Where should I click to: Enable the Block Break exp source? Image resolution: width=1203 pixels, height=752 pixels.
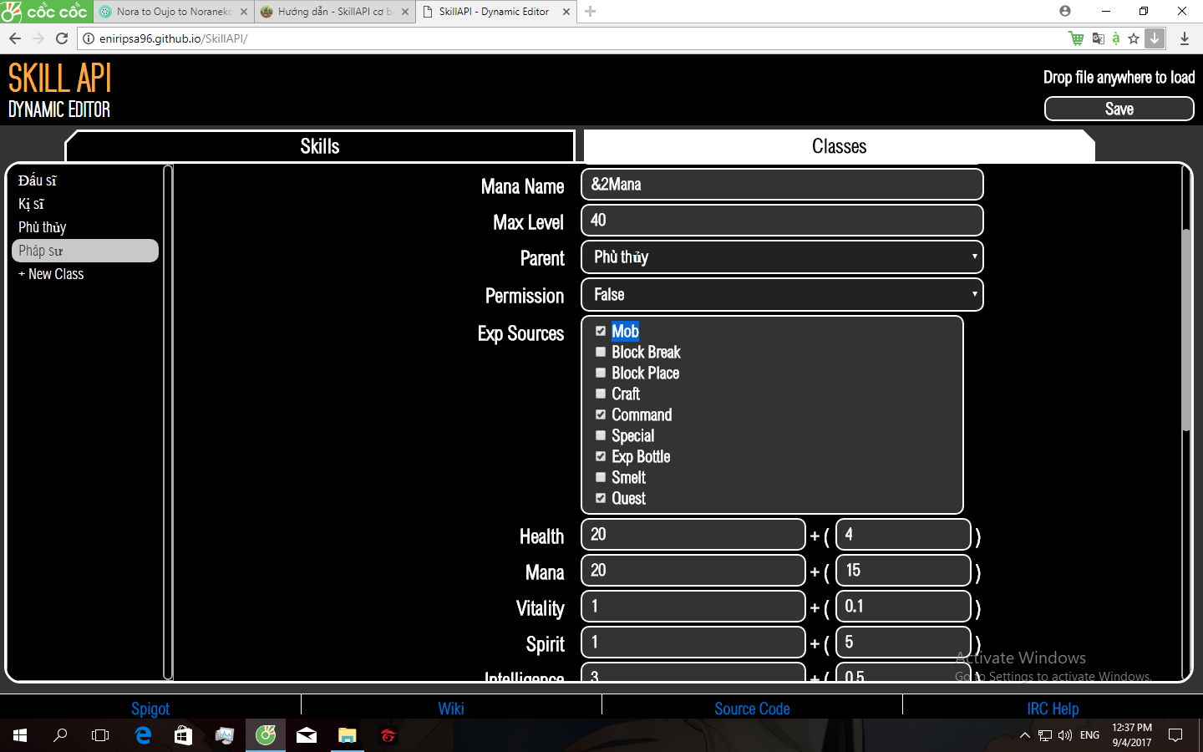[600, 352]
